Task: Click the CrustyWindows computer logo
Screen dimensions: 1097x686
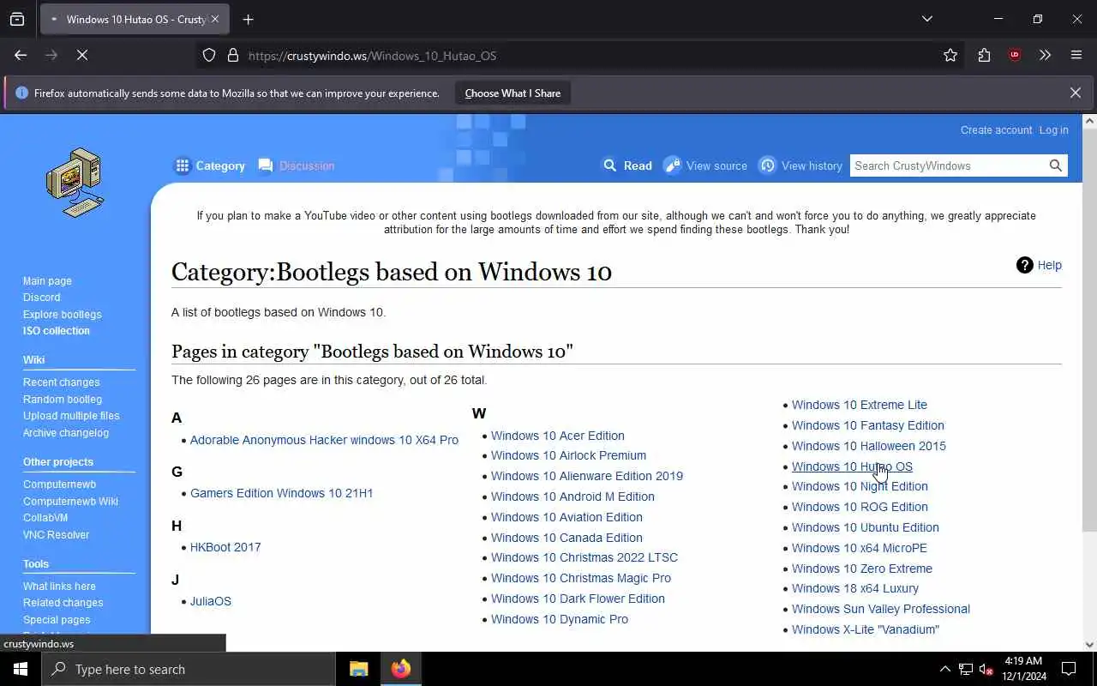Action: pyautogui.click(x=75, y=183)
